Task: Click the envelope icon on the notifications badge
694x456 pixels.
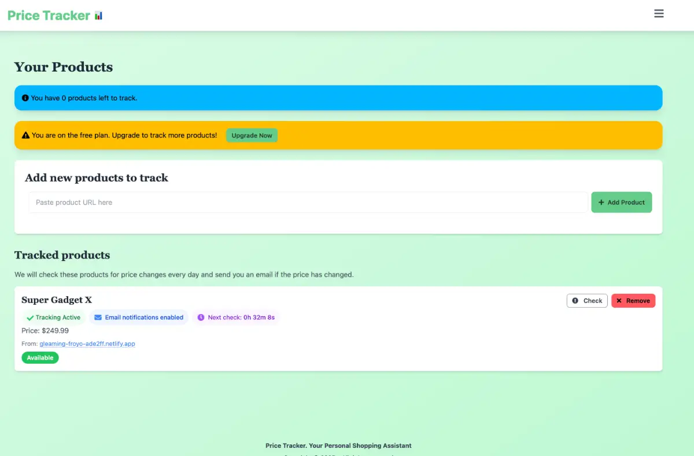Action: pos(97,317)
